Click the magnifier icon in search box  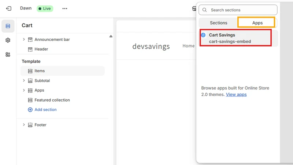pyautogui.click(x=204, y=10)
